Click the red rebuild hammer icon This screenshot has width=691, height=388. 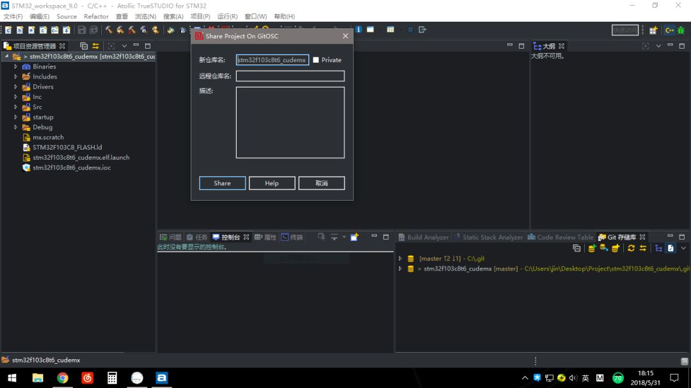[132, 30]
